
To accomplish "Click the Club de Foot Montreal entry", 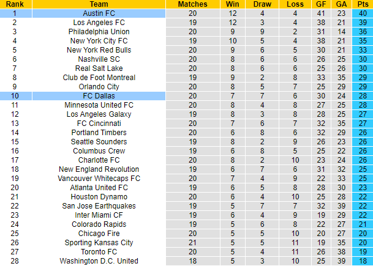I will click(x=99, y=77).
